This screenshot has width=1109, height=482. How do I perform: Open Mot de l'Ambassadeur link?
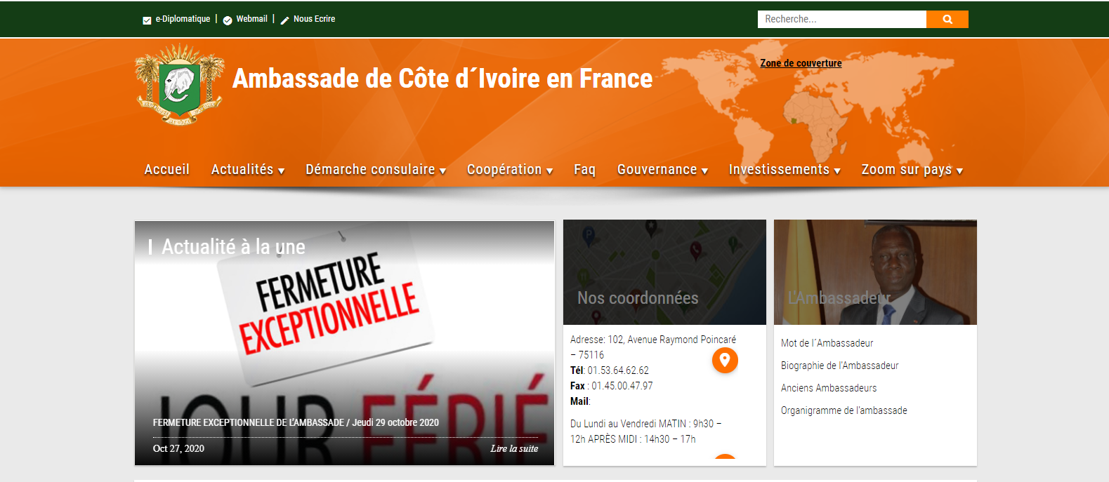tap(827, 343)
